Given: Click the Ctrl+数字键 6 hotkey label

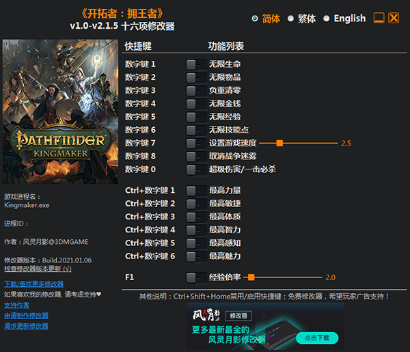Looking at the screenshot, I should 150,256.
